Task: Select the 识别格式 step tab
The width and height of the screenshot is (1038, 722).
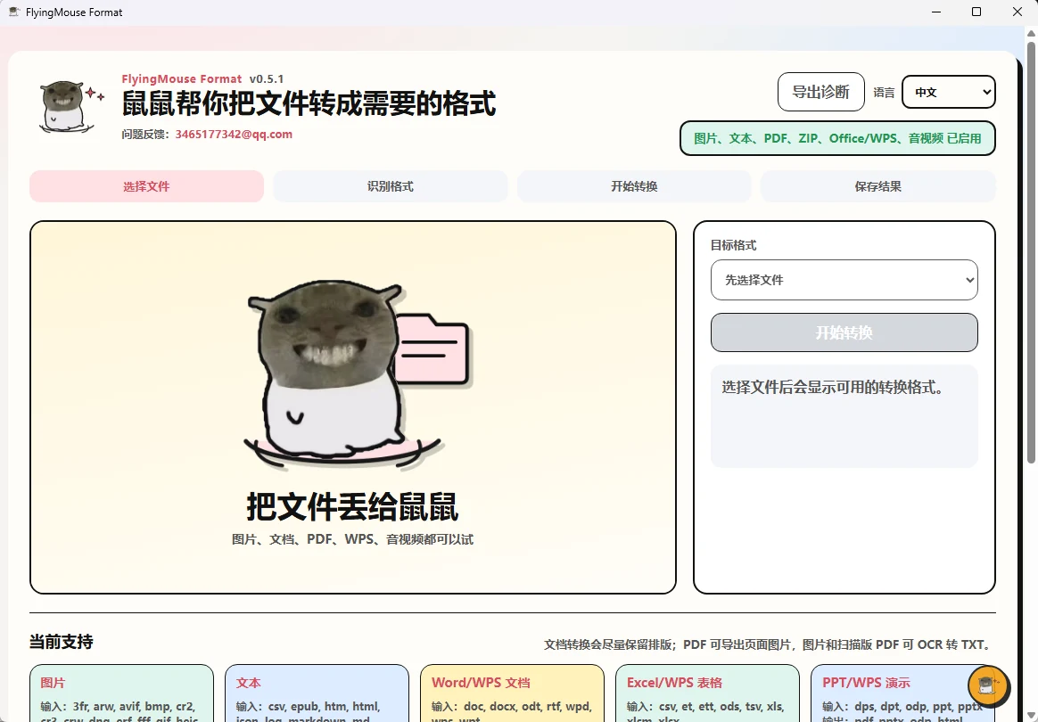Action: click(x=391, y=186)
